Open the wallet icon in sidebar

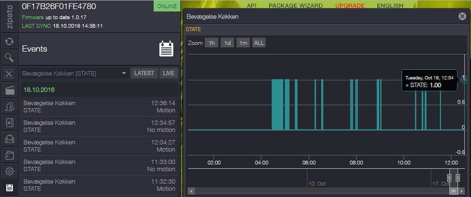[9, 155]
